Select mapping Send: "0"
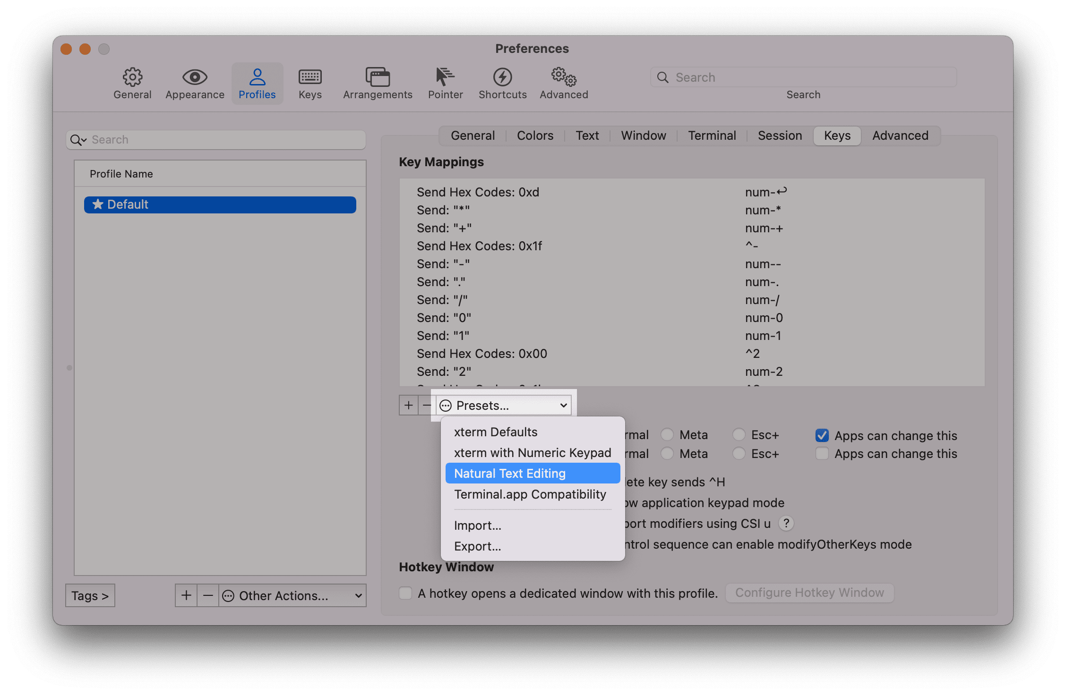The image size is (1066, 695). pos(692,318)
